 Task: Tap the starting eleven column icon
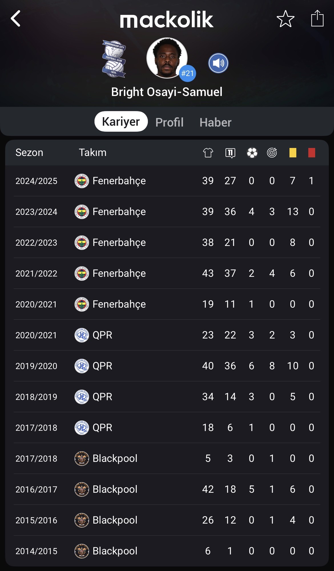click(230, 153)
